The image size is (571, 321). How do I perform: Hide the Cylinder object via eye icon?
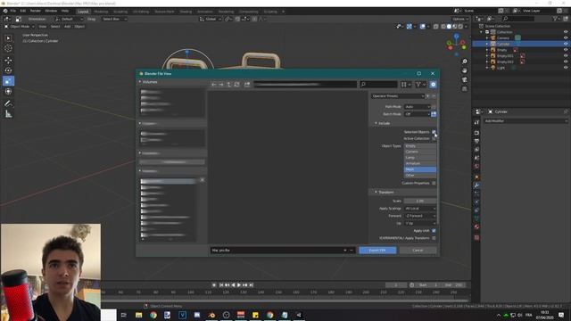pos(566,44)
